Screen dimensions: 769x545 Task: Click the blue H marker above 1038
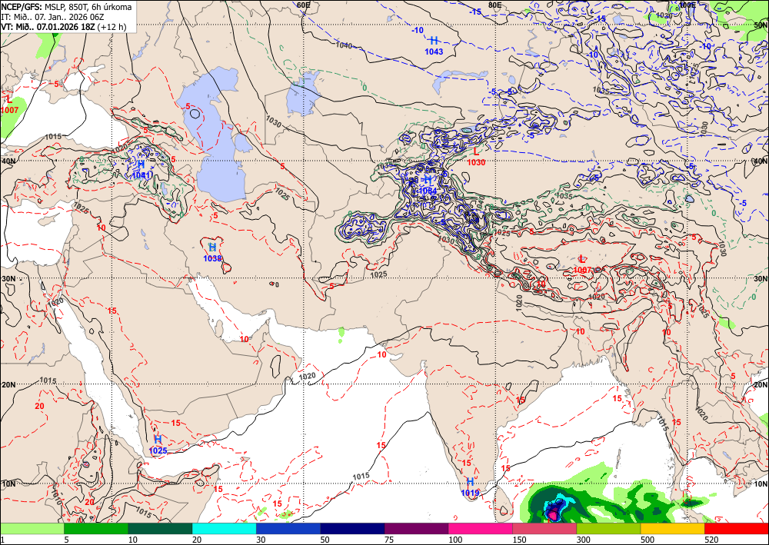point(212,248)
